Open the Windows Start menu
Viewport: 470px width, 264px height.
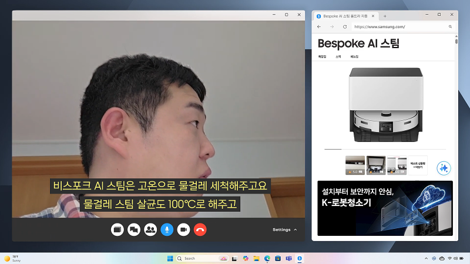click(170, 258)
